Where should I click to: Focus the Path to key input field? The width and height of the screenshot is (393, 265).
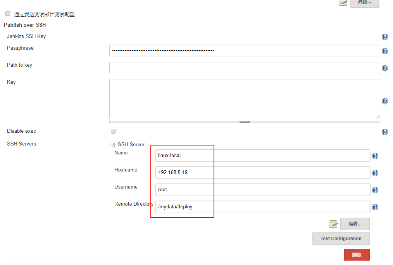click(x=245, y=68)
